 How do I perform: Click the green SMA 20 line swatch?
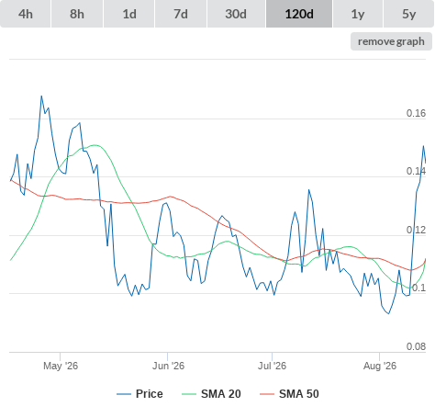pos(189,394)
